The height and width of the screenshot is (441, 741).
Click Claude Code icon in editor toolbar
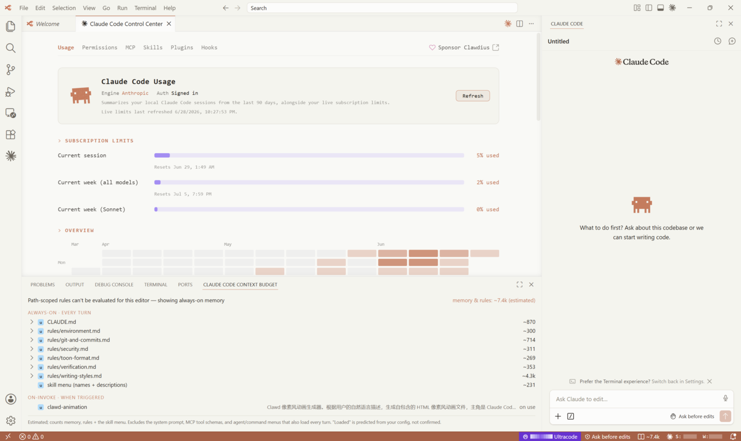pos(508,24)
